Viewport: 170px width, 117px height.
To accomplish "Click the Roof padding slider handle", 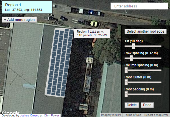I will point(126,94).
